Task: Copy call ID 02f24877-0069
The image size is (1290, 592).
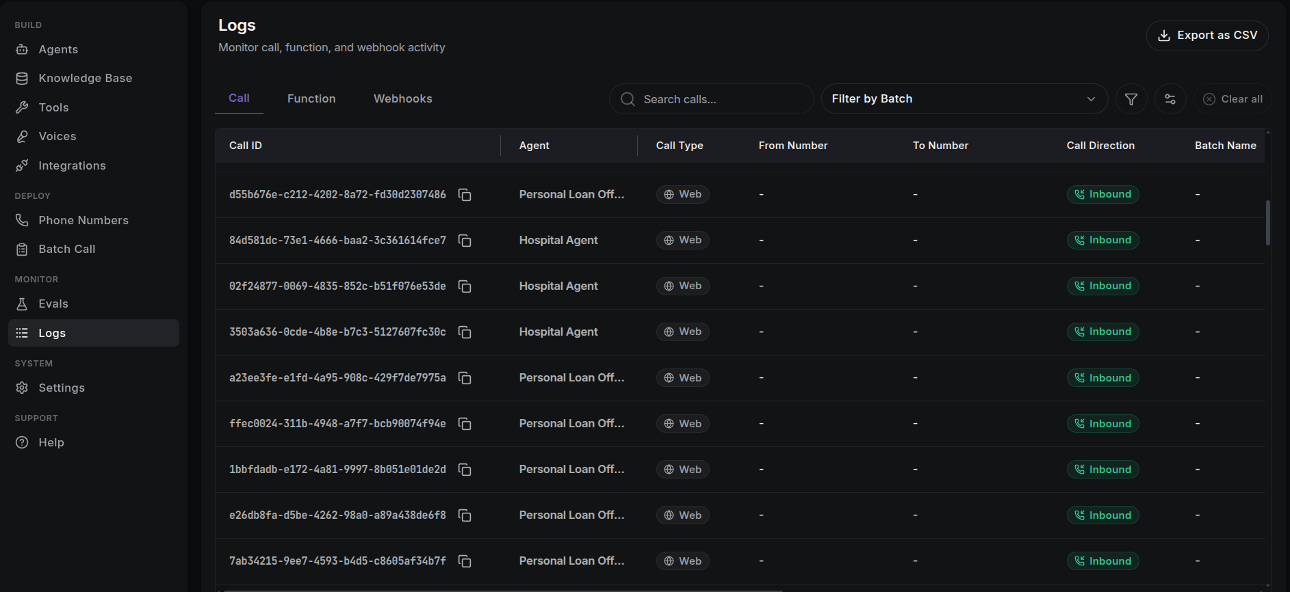Action: pos(465,286)
